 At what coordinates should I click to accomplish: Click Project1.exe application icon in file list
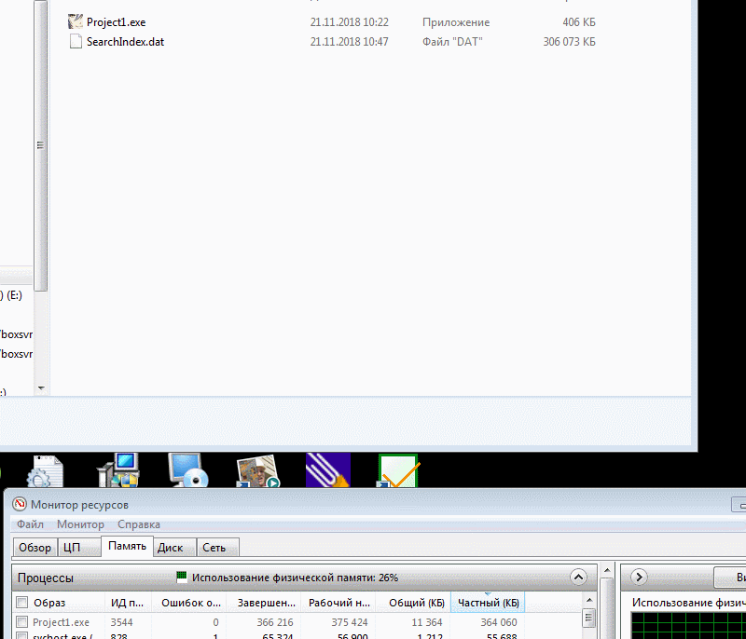pyautogui.click(x=76, y=21)
